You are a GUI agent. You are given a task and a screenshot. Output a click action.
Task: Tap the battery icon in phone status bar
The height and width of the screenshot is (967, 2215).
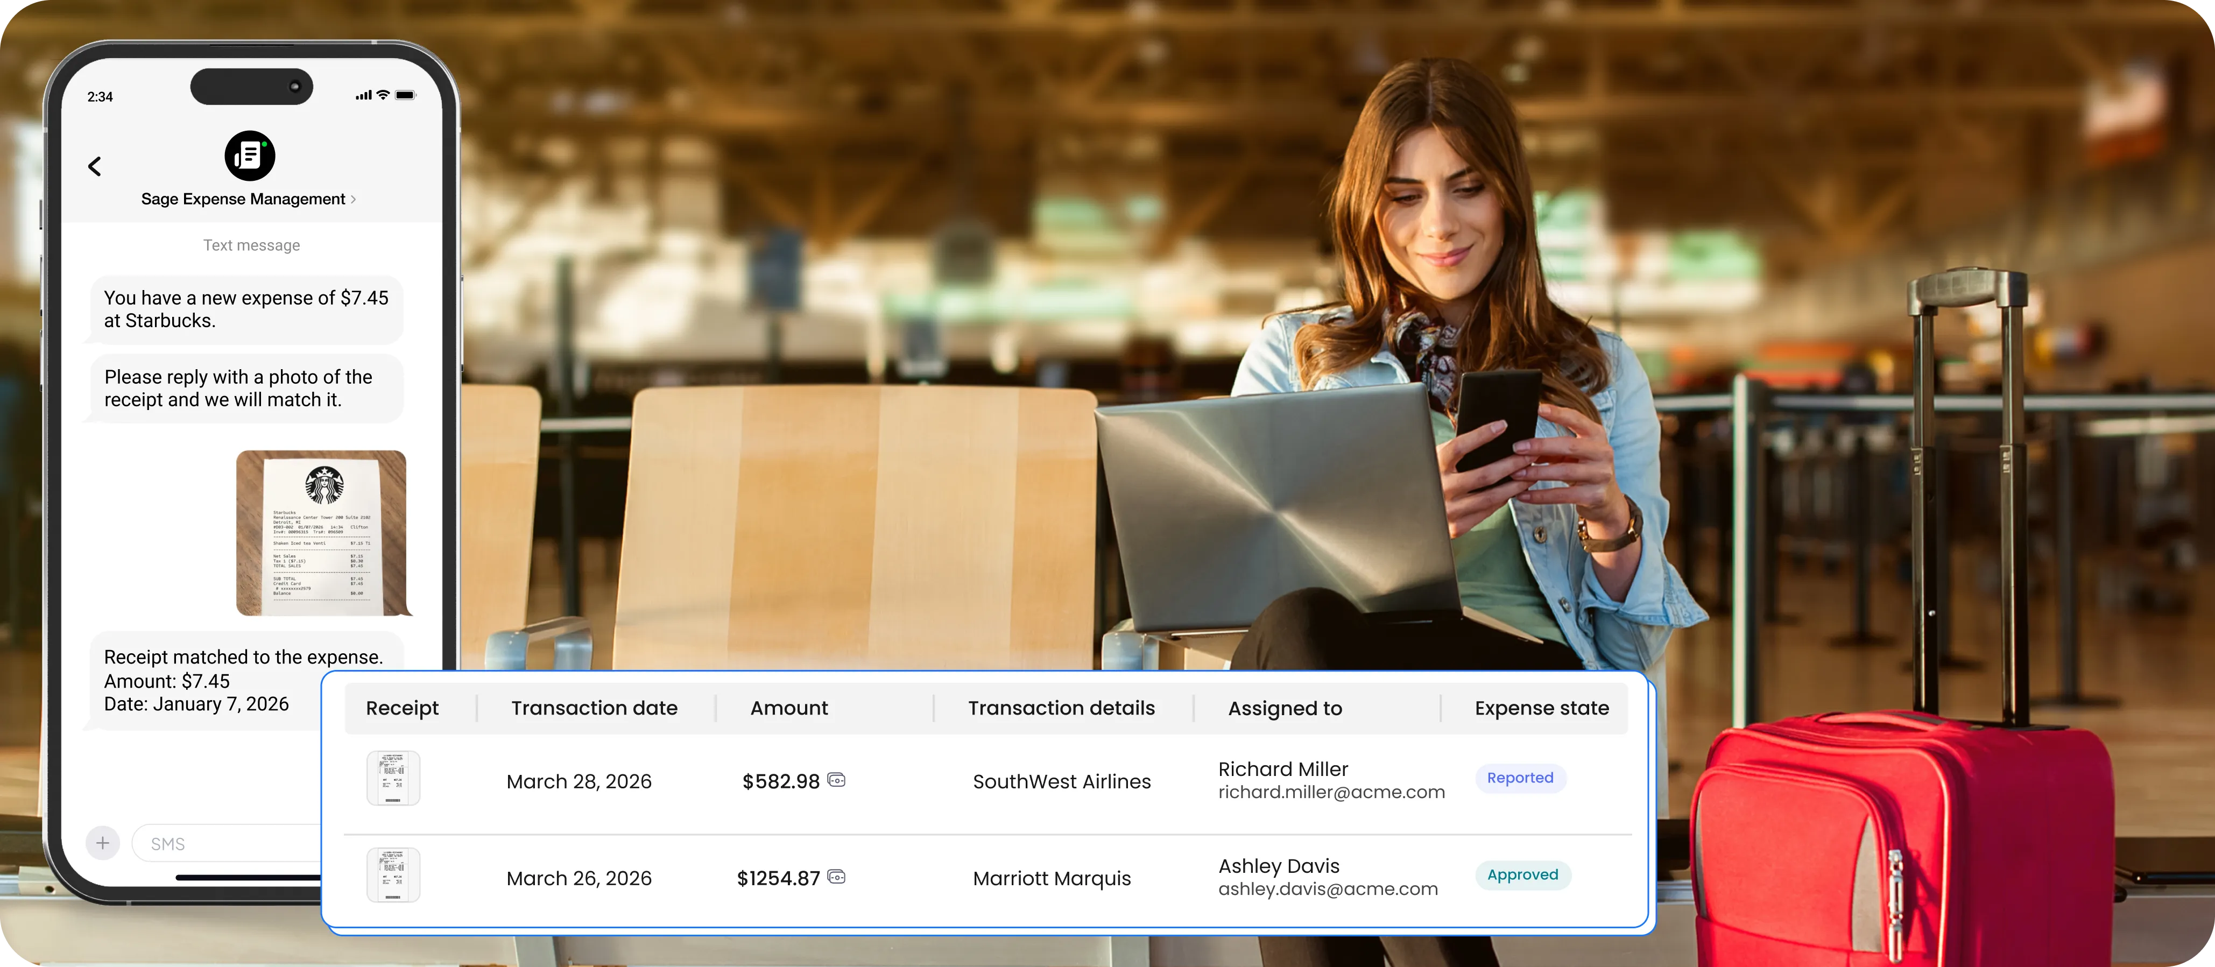tap(405, 95)
